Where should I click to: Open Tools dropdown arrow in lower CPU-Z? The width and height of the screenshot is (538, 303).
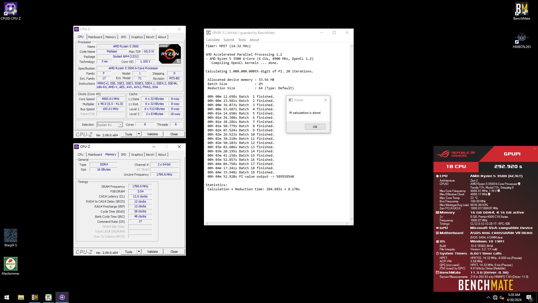(139, 252)
